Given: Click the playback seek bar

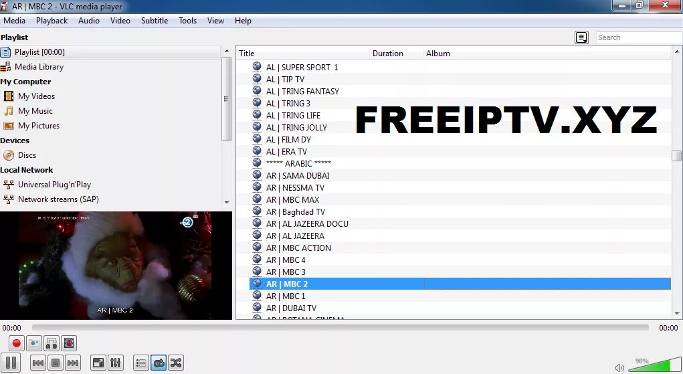Looking at the screenshot, I should coord(340,327).
